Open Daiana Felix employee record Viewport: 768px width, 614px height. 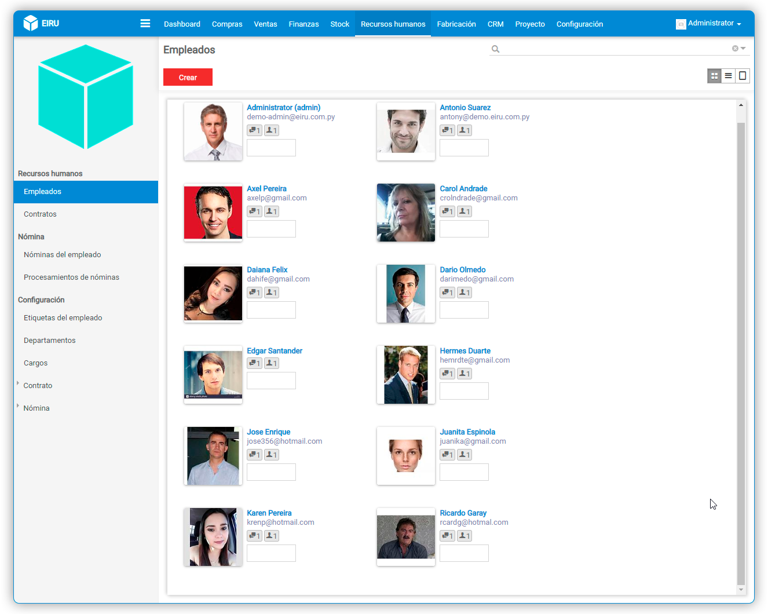coord(267,270)
